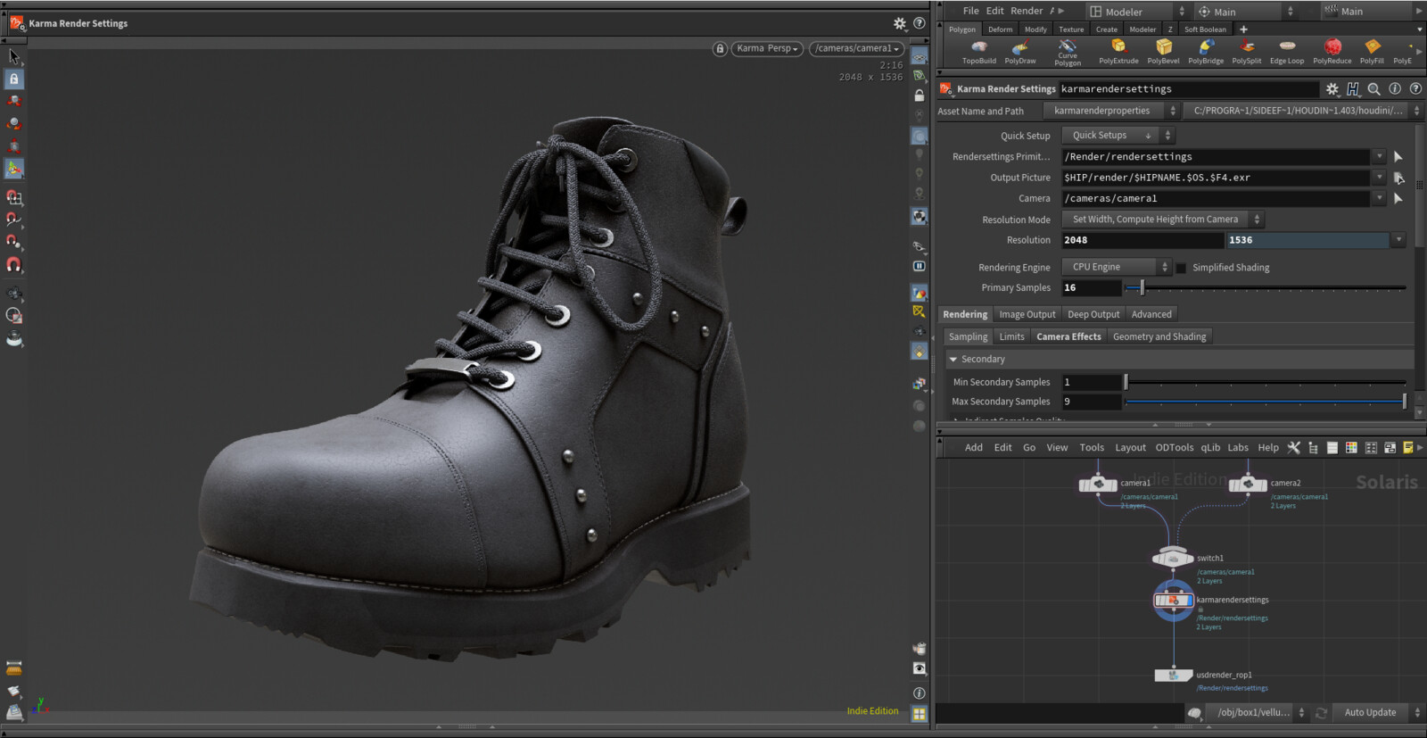Open the Render menu

tap(1027, 11)
